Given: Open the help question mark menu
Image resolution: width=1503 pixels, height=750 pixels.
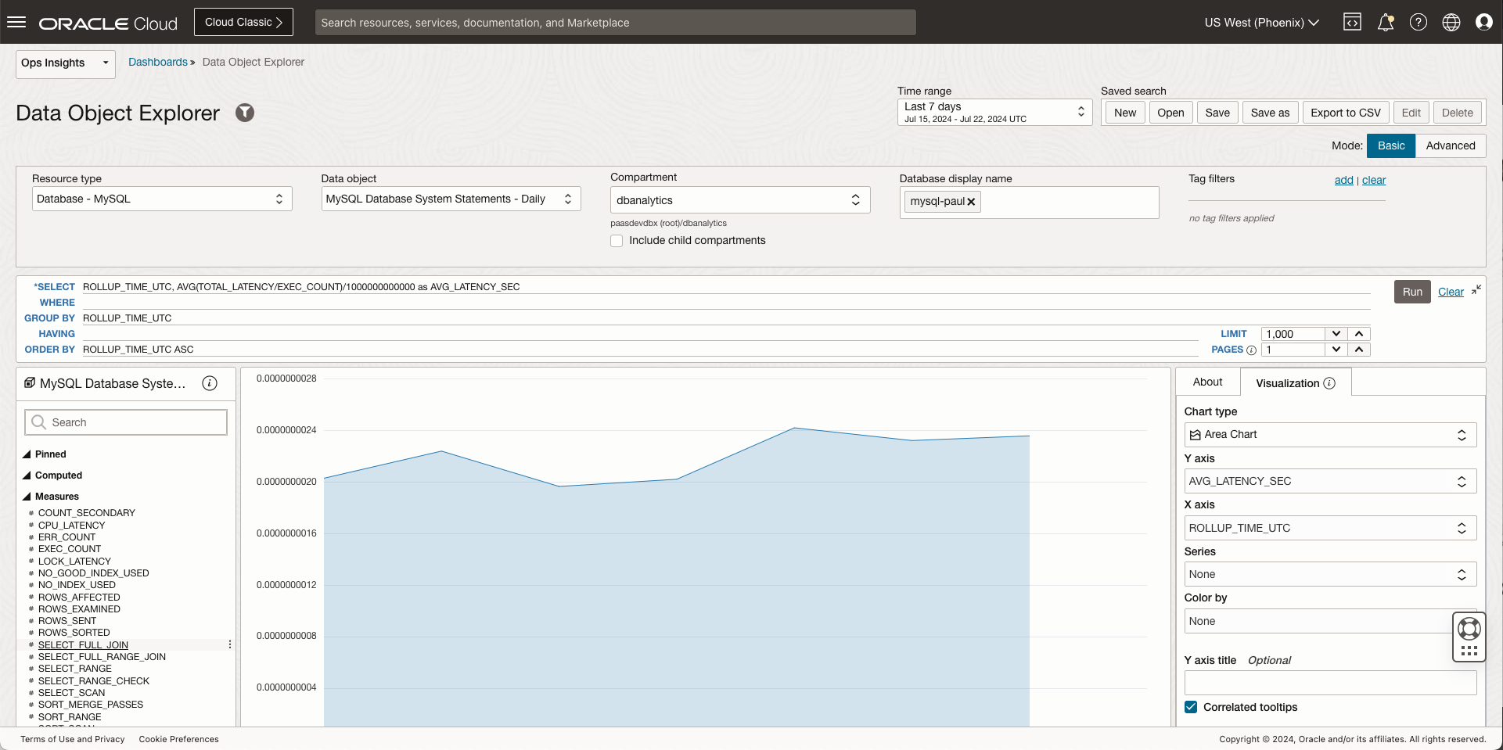Looking at the screenshot, I should 1418,23.
